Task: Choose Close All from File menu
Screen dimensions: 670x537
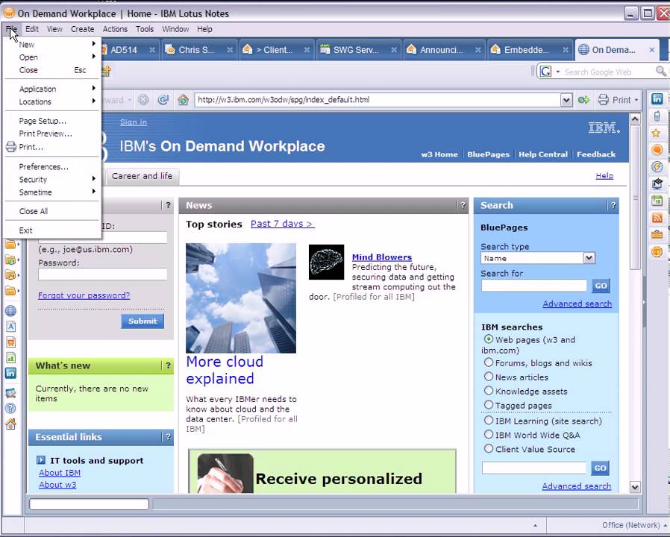Action: coord(51,211)
